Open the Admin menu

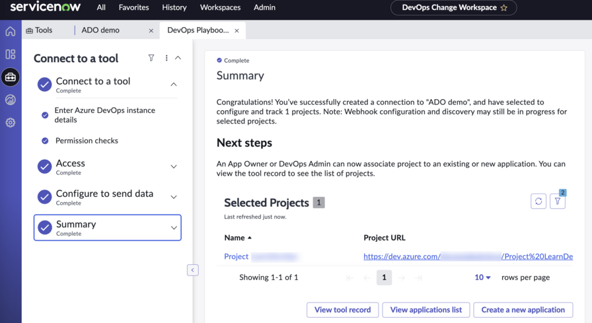pyautogui.click(x=264, y=7)
